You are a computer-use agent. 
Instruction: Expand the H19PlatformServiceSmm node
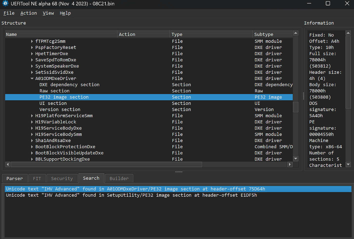[32, 116]
